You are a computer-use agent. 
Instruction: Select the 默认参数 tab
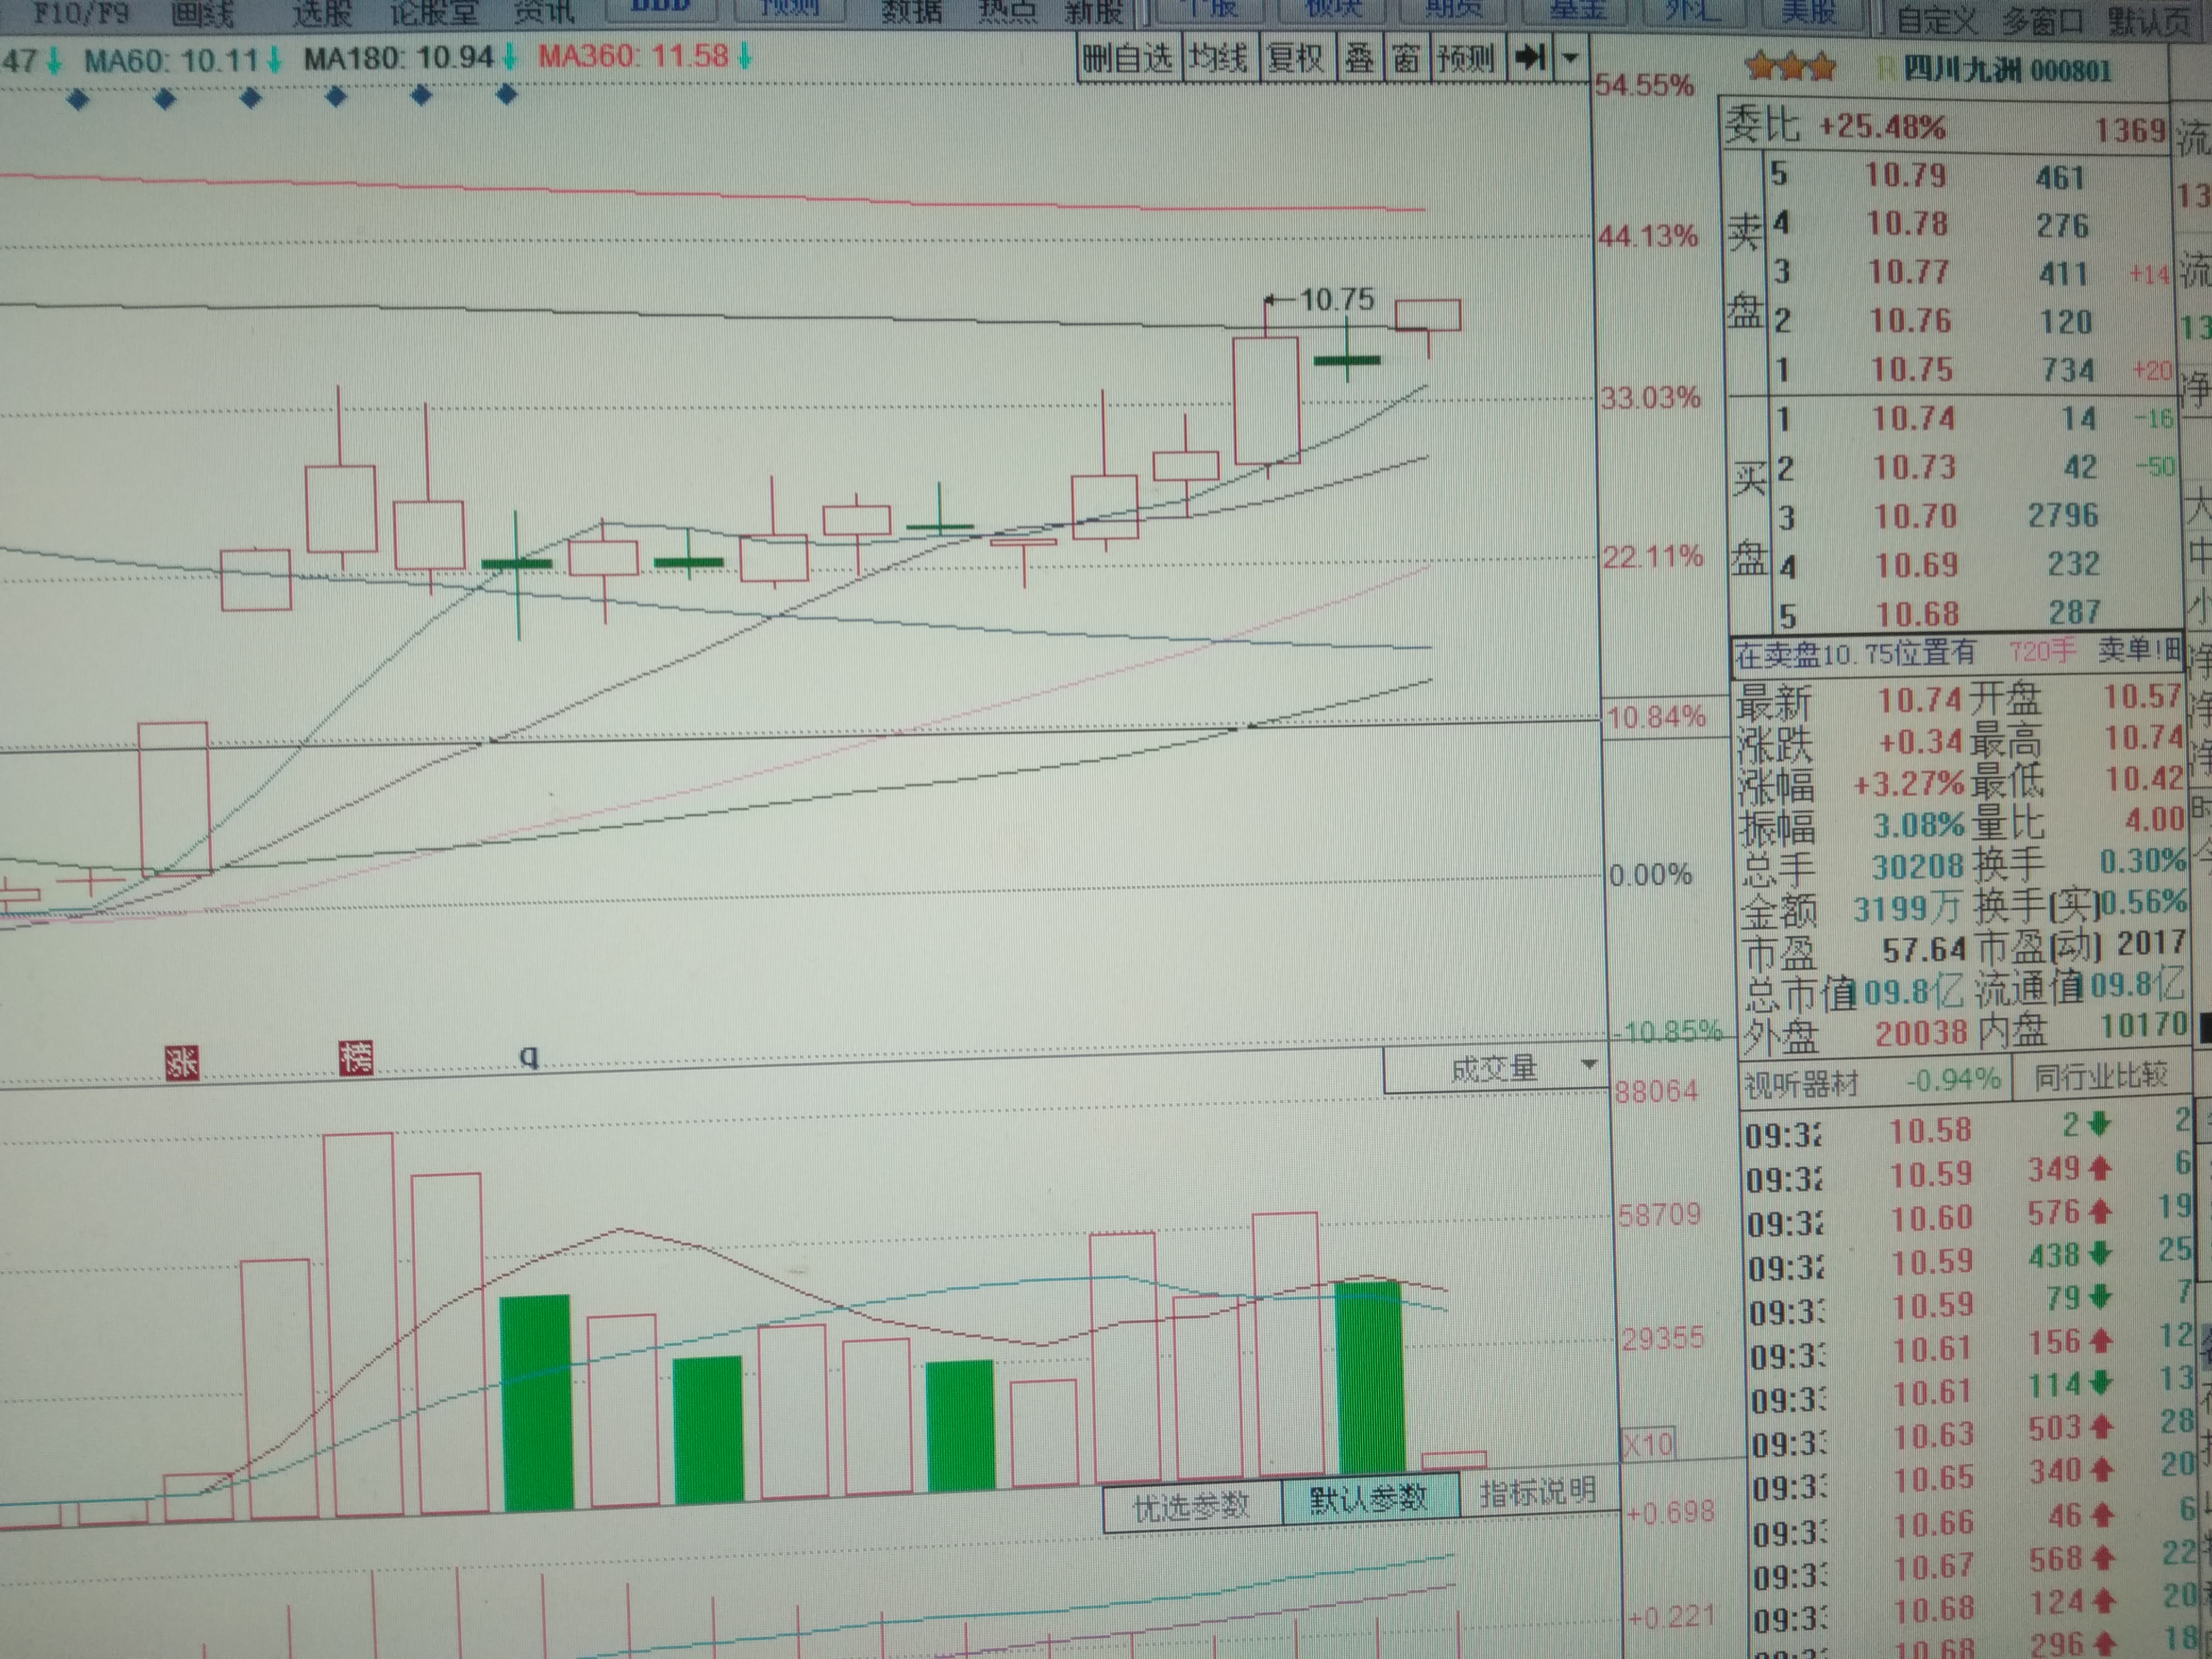[1369, 1498]
